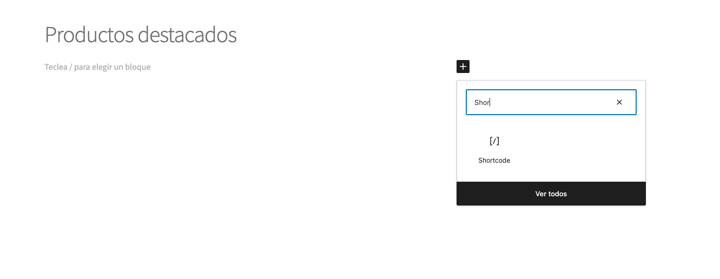This screenshot has height=279, width=720.
Task: Insert the Shortcode block from results
Action: (x=494, y=149)
